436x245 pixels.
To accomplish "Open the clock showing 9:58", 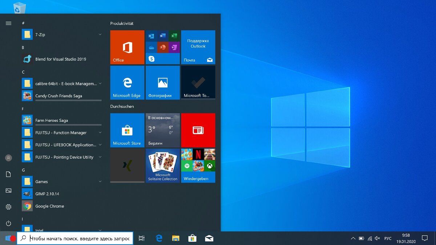I will pos(406,238).
